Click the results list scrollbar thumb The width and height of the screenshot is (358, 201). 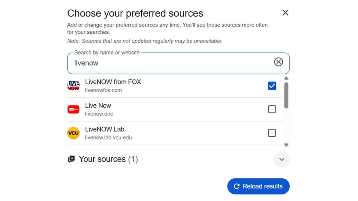point(286,95)
